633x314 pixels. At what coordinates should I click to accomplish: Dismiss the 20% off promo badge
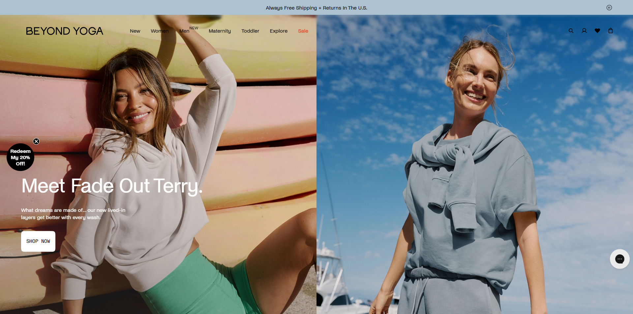[x=36, y=141]
